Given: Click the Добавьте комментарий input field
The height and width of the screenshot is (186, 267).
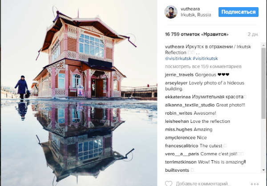Looking at the screenshot, I should [203, 184].
